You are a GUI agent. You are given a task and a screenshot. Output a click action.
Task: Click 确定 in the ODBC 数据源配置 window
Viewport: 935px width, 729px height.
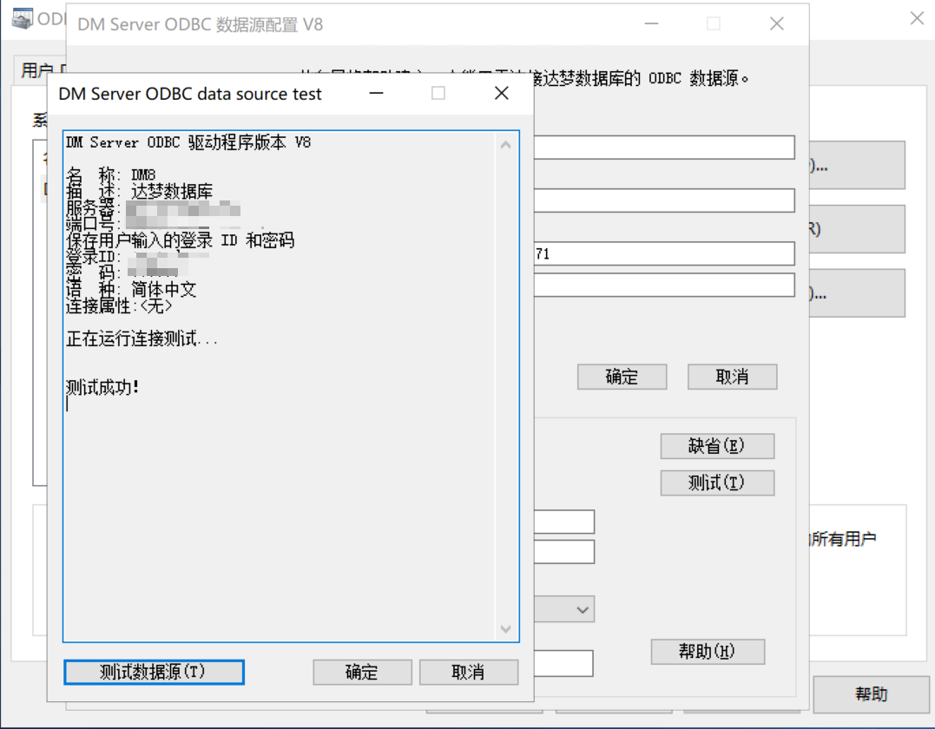point(622,377)
